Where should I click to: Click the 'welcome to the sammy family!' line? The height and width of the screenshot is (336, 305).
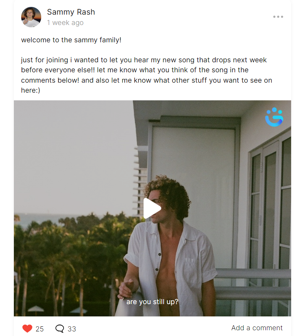71,40
